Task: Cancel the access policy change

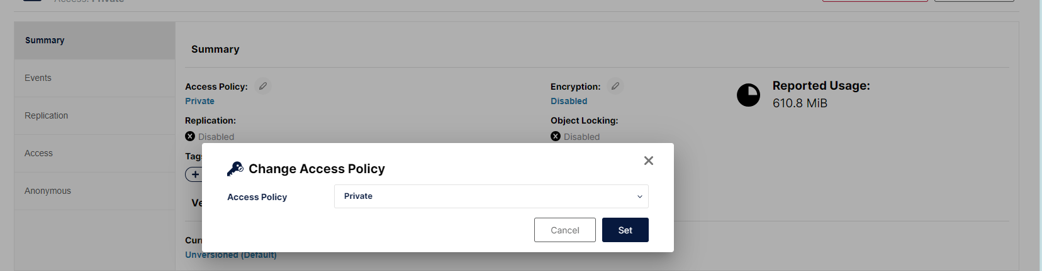Action: click(x=565, y=230)
